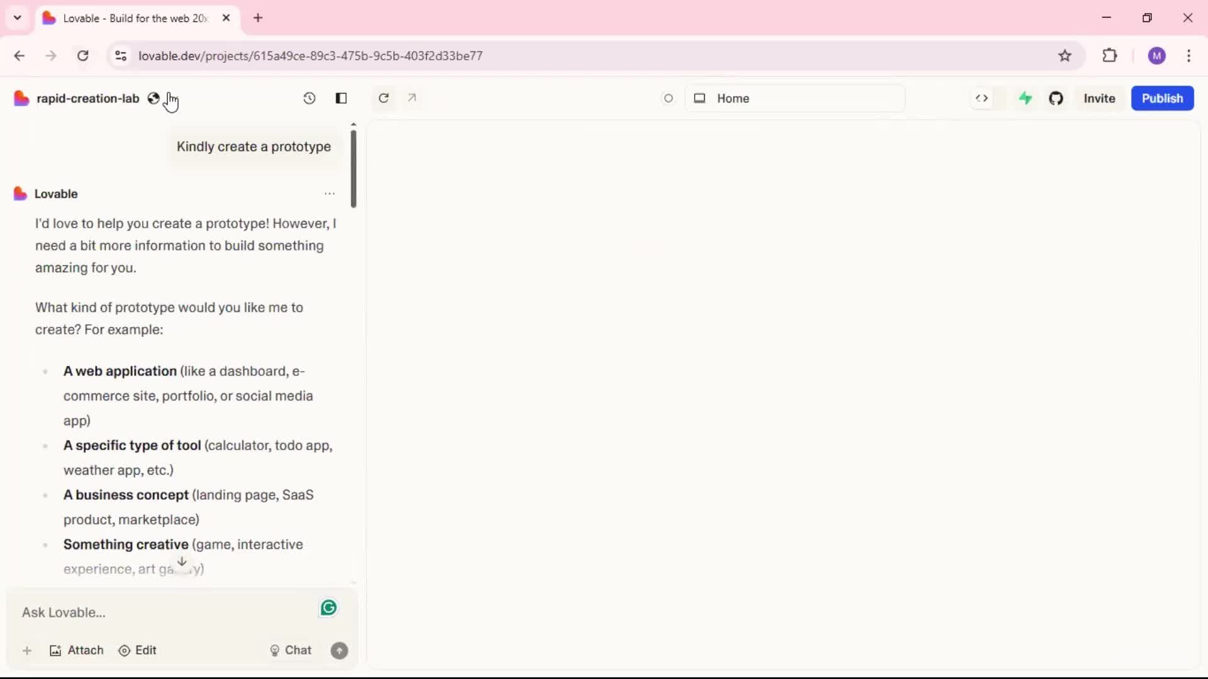The height and width of the screenshot is (679, 1208).
Task: Jump to latest message down arrow
Action: pyautogui.click(x=182, y=561)
